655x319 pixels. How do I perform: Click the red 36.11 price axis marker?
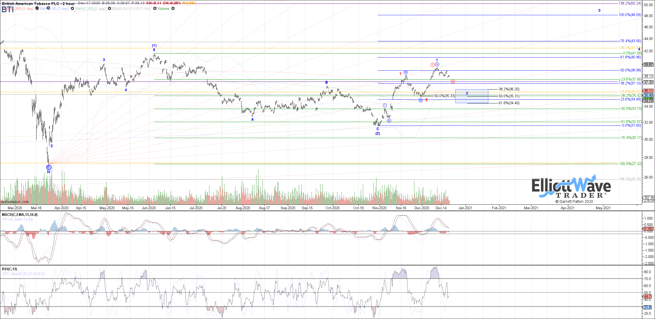[648, 91]
